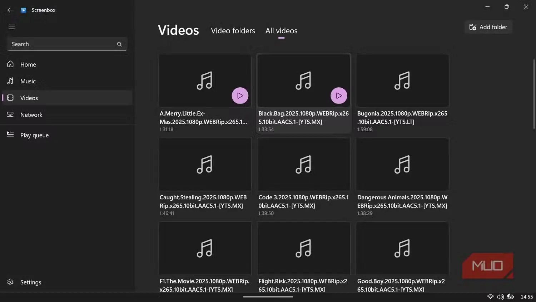Click the 1:31:18 duration label
The height and width of the screenshot is (302, 536).
click(167, 130)
